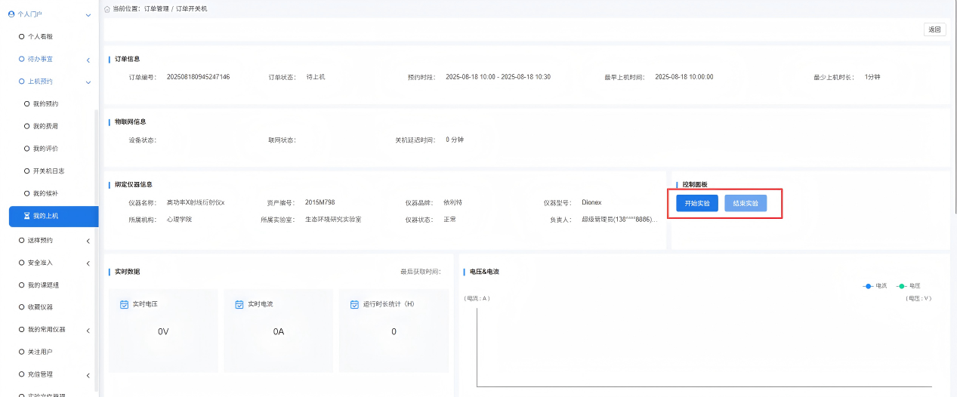Toggle the 电压 series in chart legend
This screenshot has width=957, height=397.
(908, 286)
